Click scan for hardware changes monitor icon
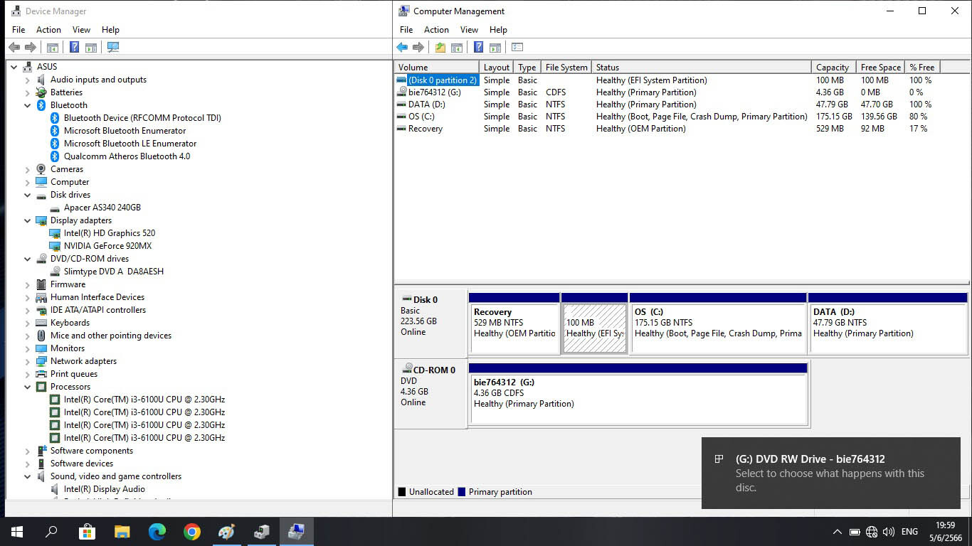The width and height of the screenshot is (972, 546). click(113, 47)
